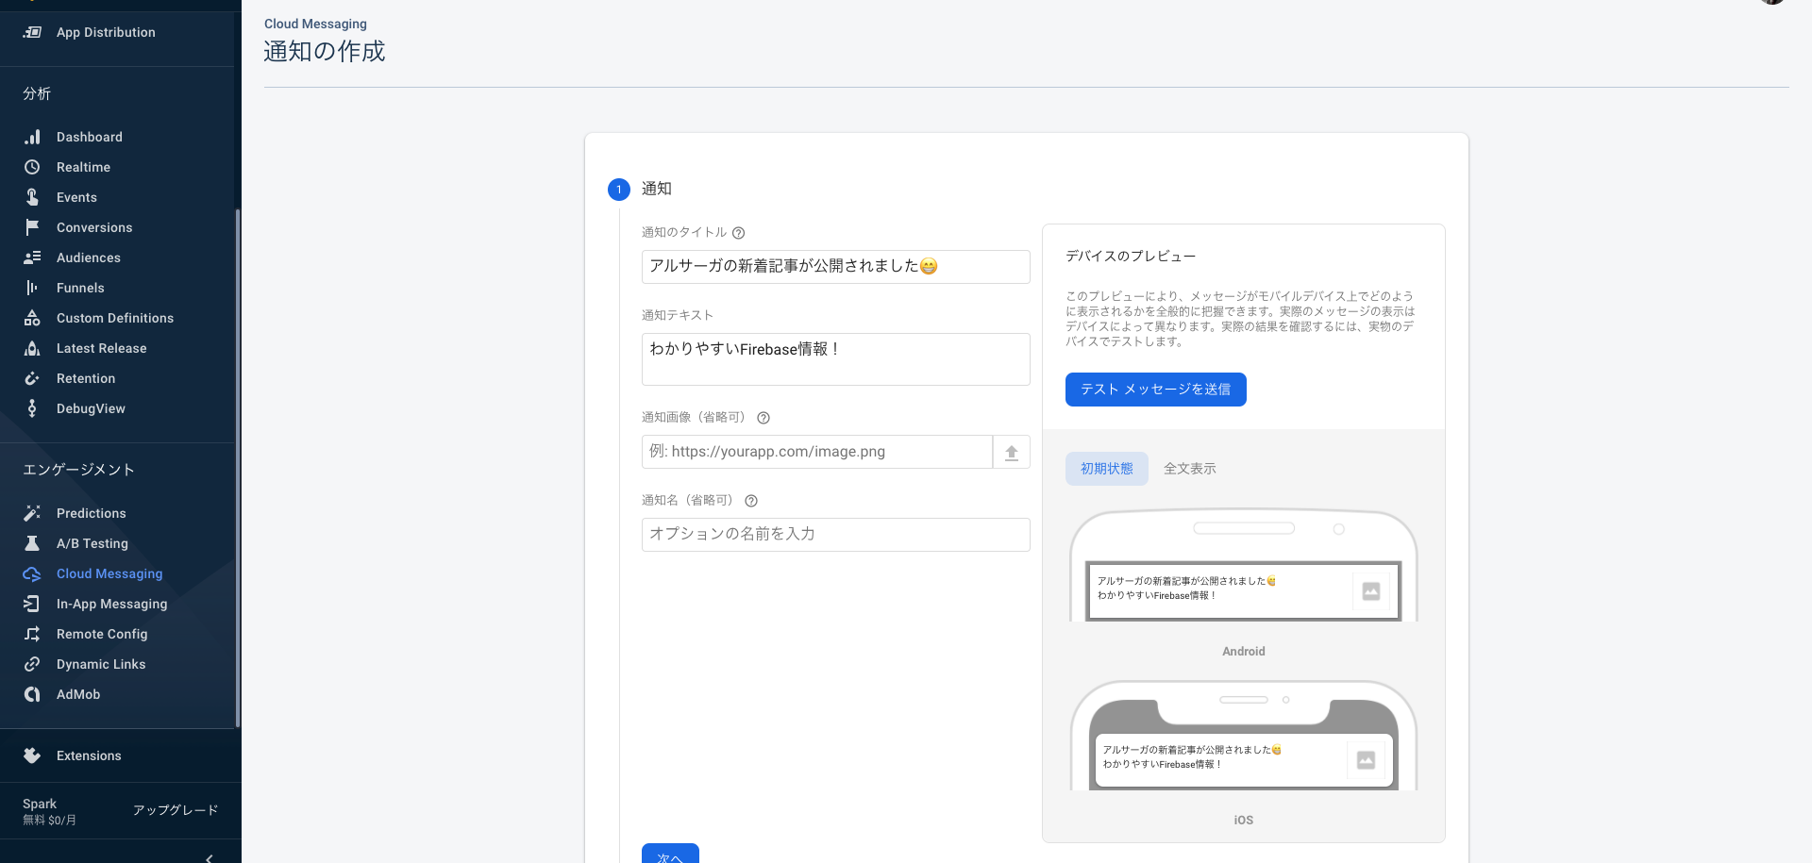Open help icon next to 通知画像（省略可）

point(763,418)
